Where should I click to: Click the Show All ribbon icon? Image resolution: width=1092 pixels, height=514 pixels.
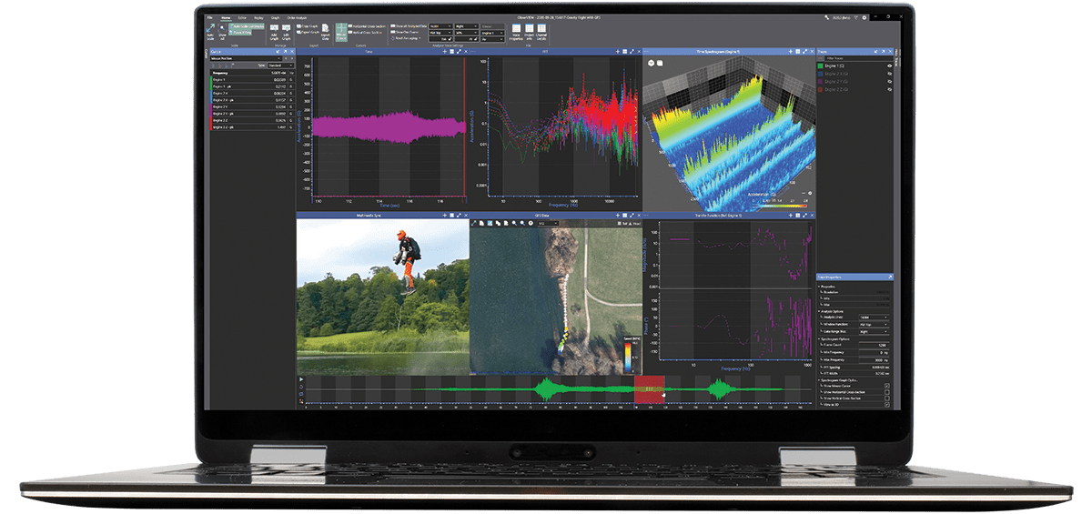coord(222,30)
